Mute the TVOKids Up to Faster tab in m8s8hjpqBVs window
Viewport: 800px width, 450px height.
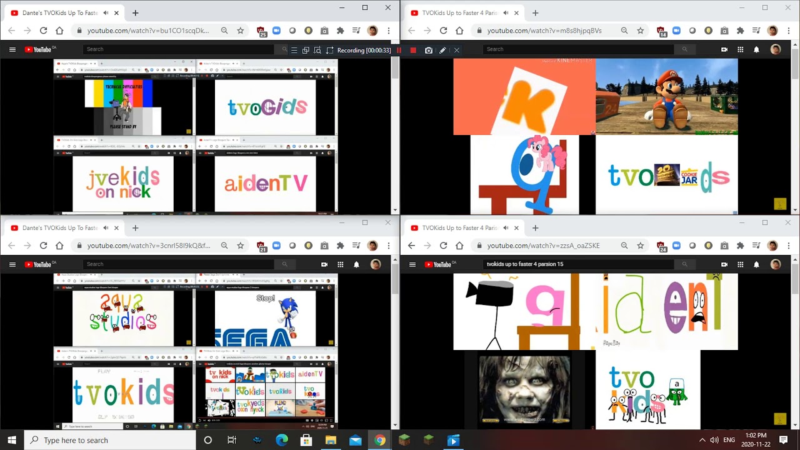506,13
